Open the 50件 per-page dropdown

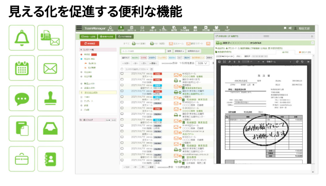[x=202, y=62]
